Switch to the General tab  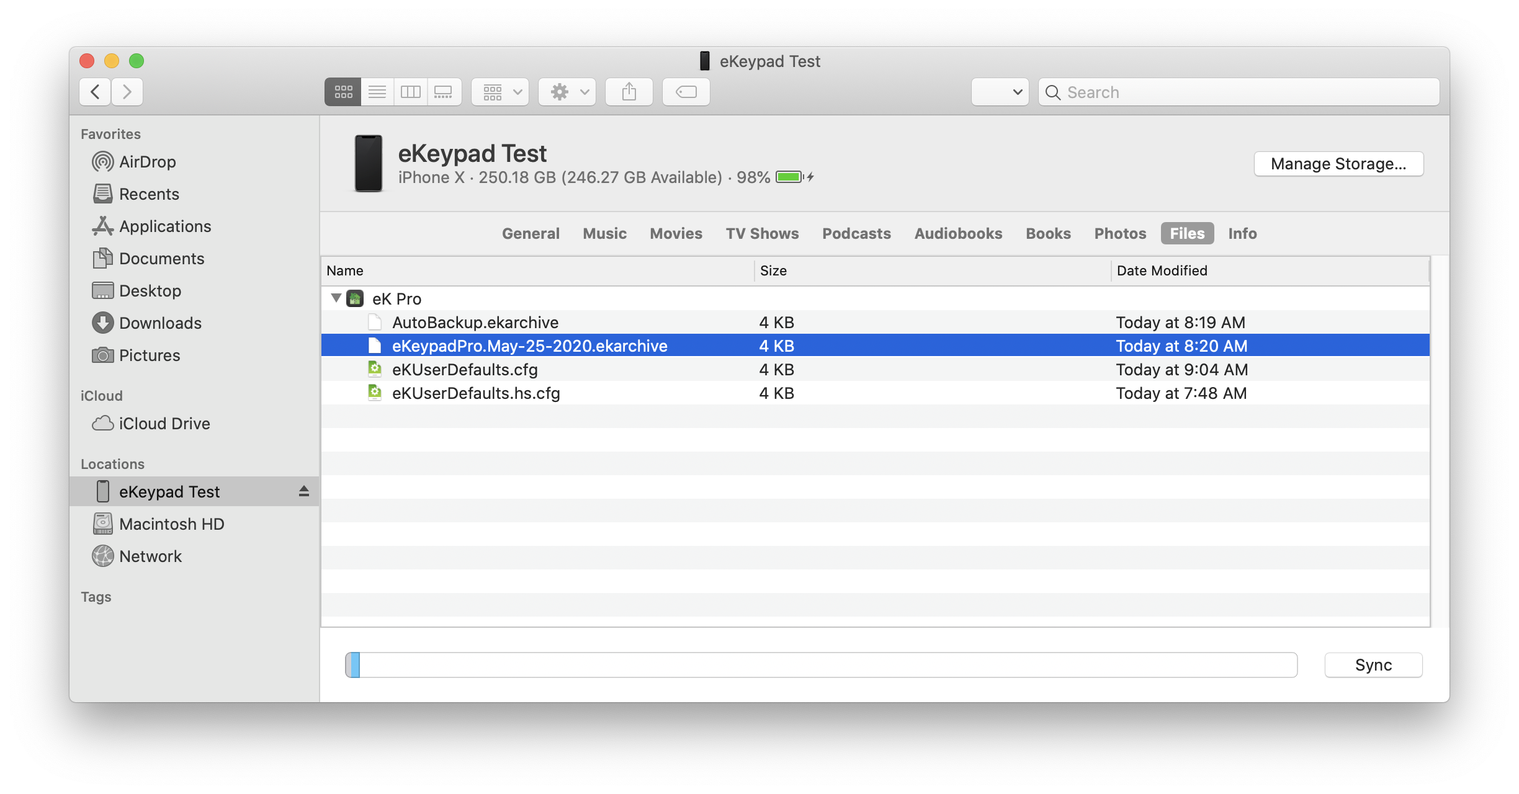(531, 233)
